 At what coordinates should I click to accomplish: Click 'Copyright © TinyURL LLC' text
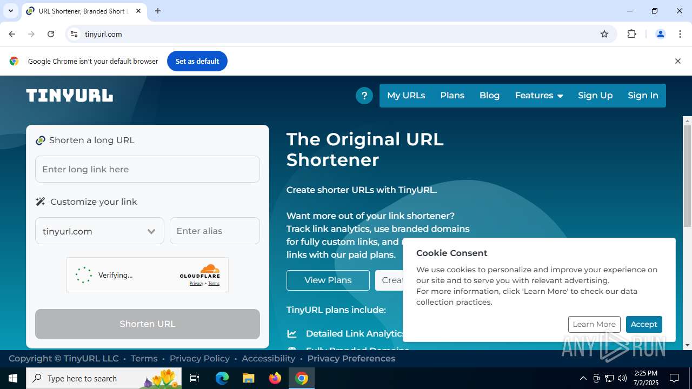[63, 359]
